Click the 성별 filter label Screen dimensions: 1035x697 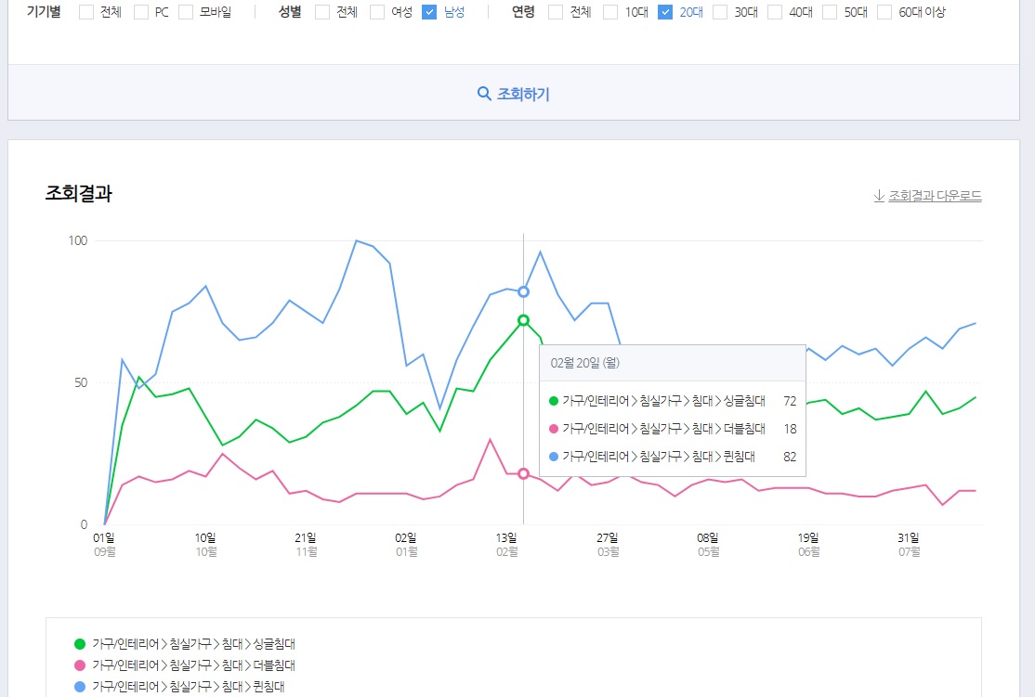[x=290, y=12]
